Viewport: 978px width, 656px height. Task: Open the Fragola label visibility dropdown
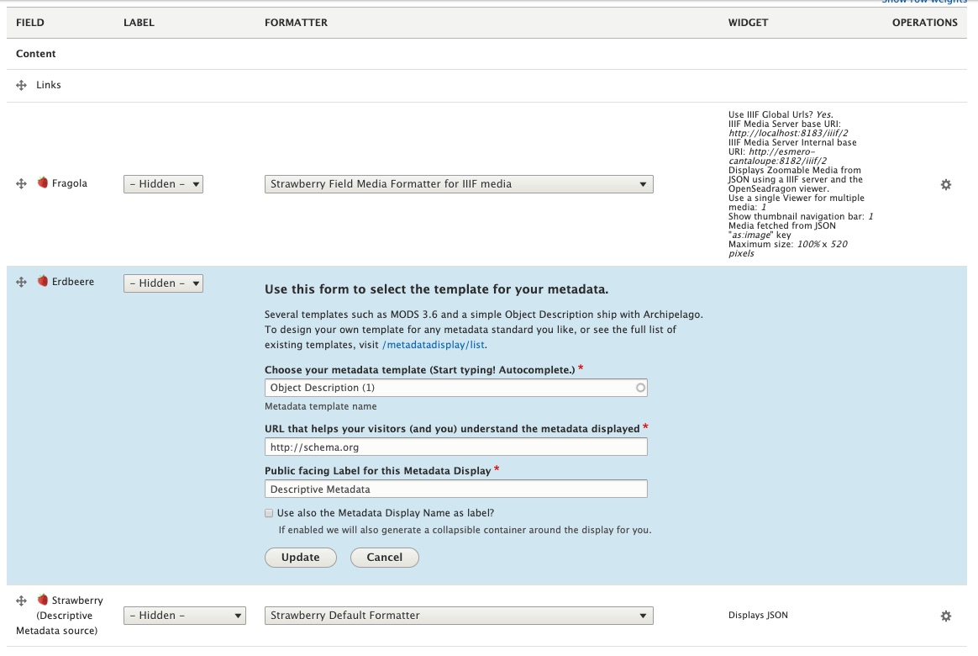click(163, 184)
